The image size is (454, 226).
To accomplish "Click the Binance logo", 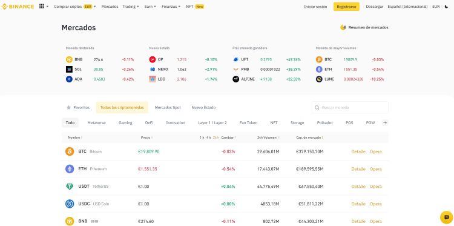I will tap(18, 7).
